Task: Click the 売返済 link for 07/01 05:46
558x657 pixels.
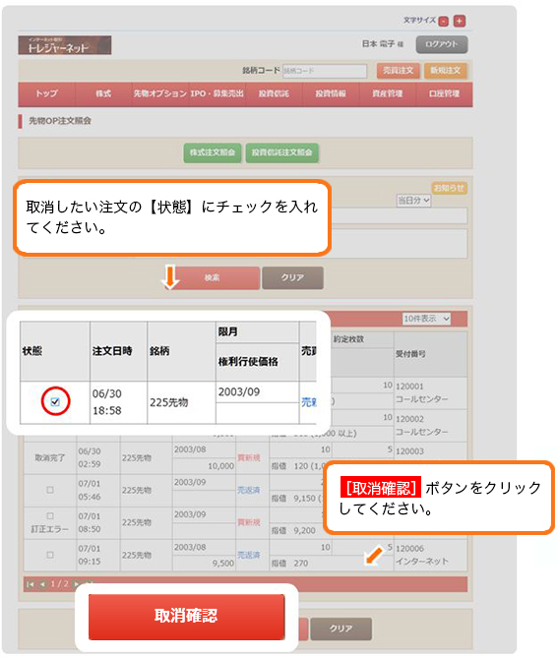Action: [249, 490]
